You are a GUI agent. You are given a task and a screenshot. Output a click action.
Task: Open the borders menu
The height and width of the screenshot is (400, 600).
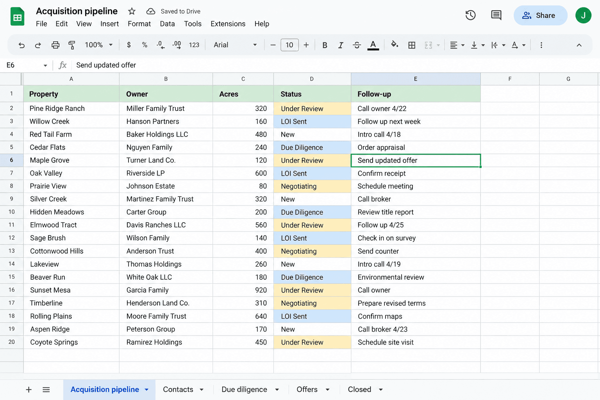412,45
